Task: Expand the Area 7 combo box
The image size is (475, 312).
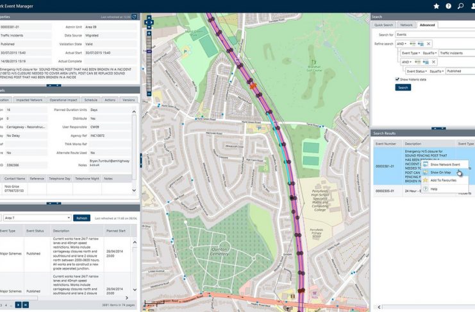Action: [68, 218]
